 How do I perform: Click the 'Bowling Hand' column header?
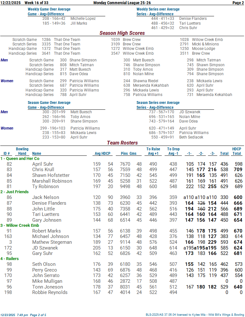pyautogui.click(x=22, y=151)
